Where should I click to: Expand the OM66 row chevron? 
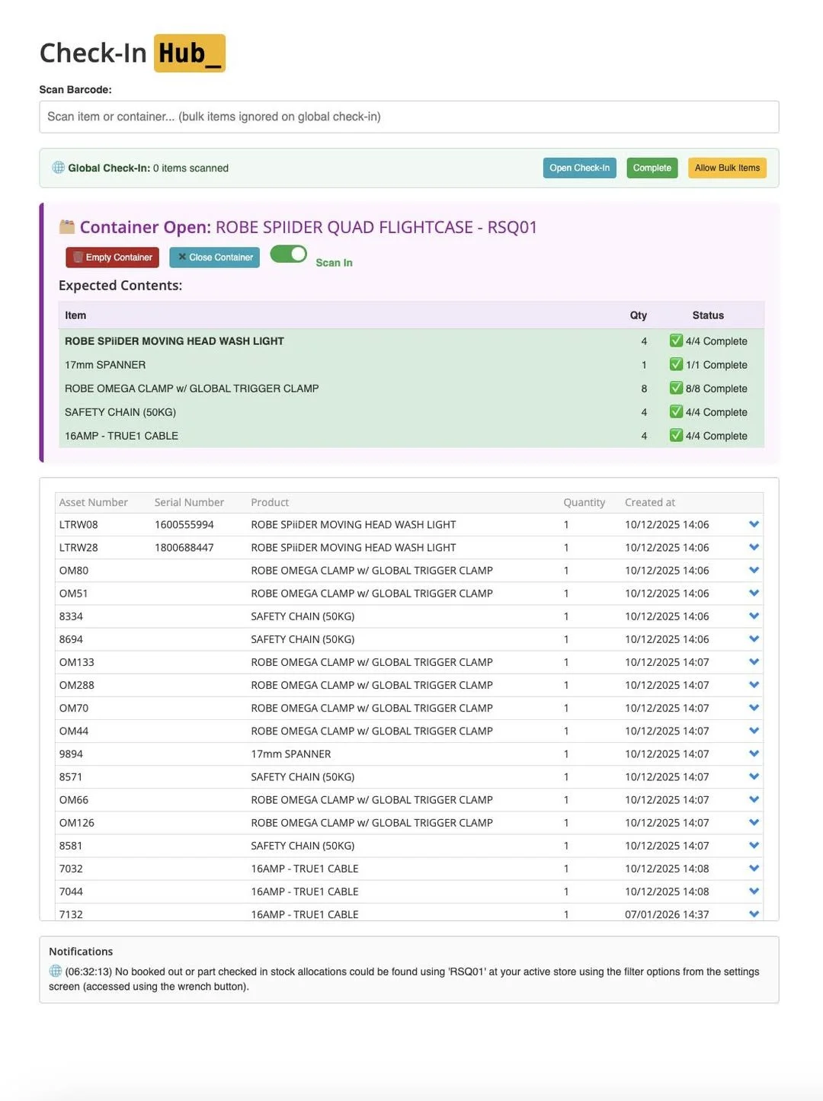[754, 799]
